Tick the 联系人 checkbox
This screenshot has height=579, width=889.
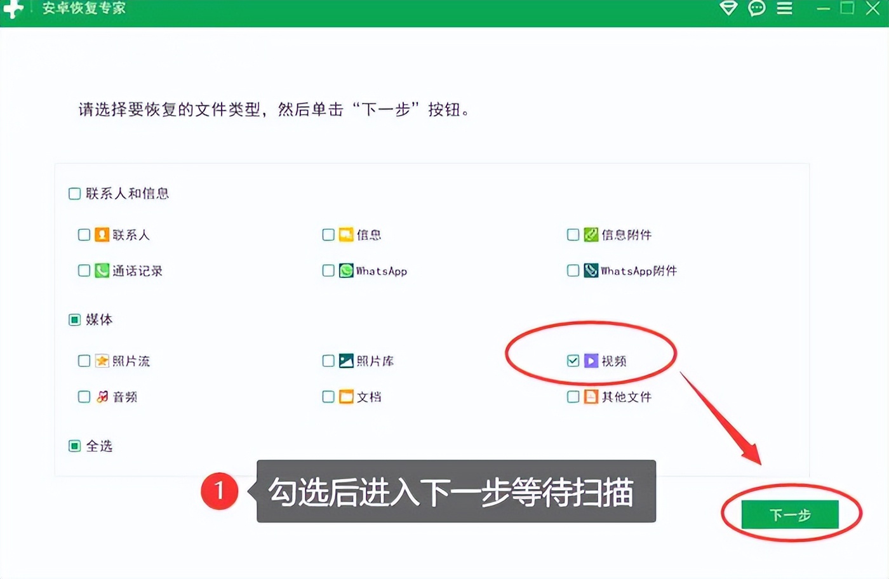[84, 235]
